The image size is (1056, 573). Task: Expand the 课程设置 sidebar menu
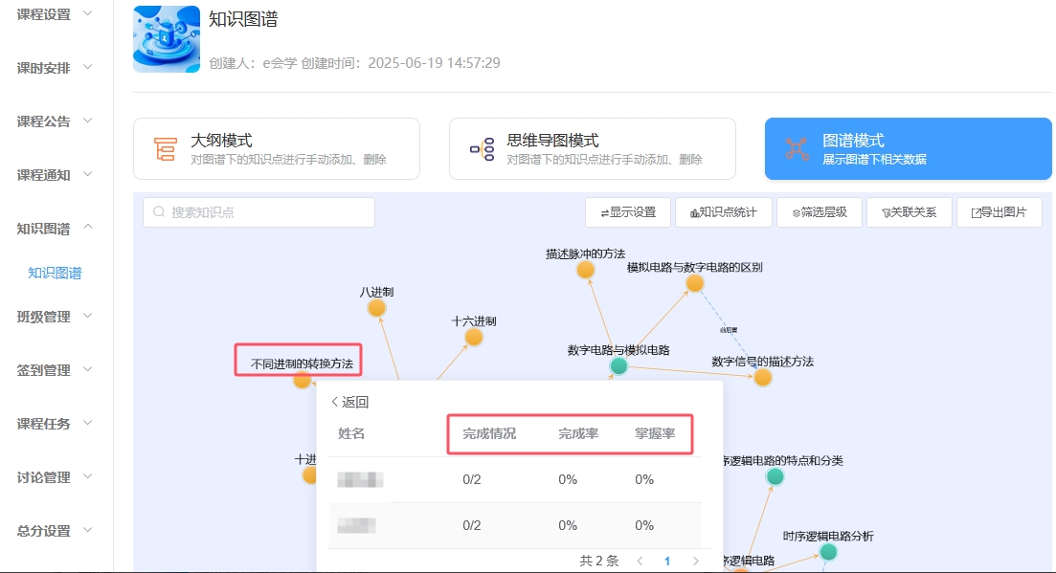56,14
